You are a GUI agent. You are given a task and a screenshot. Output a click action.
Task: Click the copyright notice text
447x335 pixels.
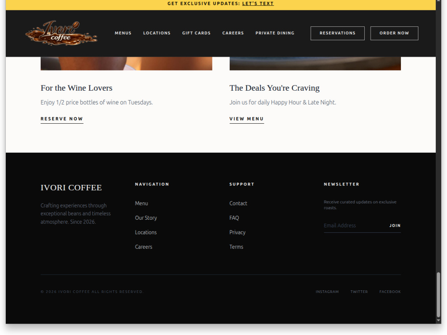pyautogui.click(x=92, y=292)
